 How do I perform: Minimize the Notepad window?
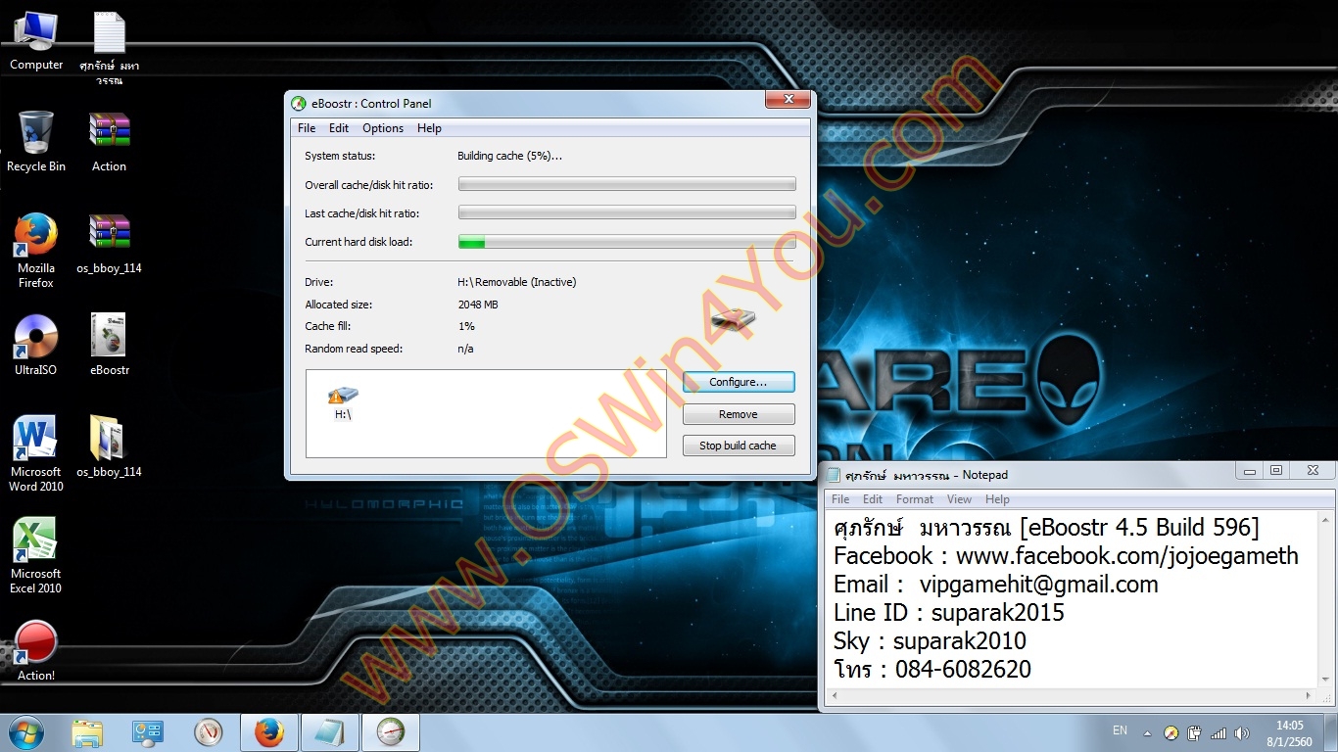click(1249, 470)
